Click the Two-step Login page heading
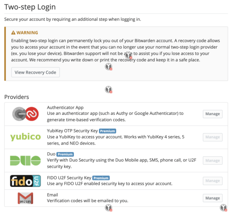Image resolution: width=232 pixels, height=215 pixels. tap(30, 7)
